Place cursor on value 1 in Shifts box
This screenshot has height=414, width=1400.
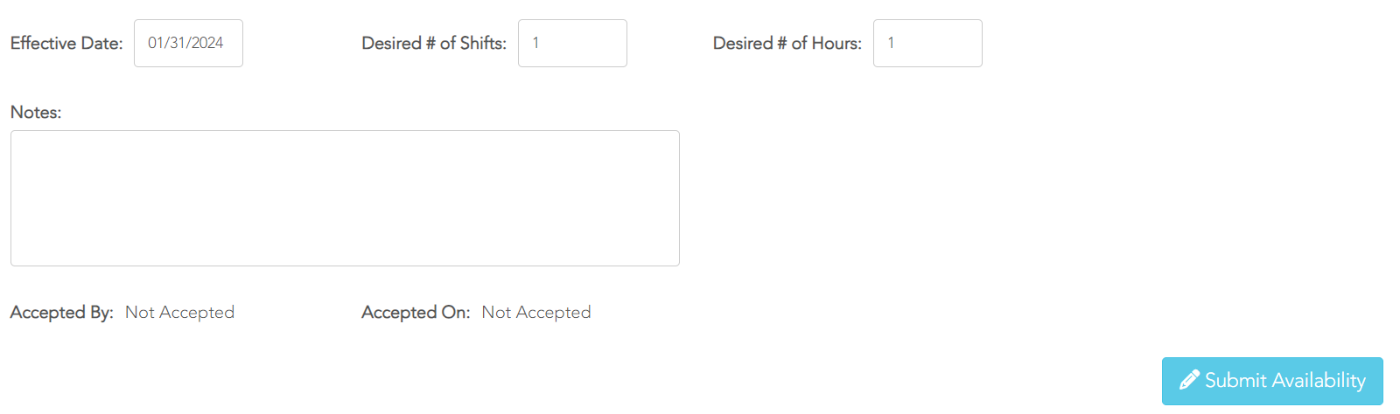tap(535, 43)
